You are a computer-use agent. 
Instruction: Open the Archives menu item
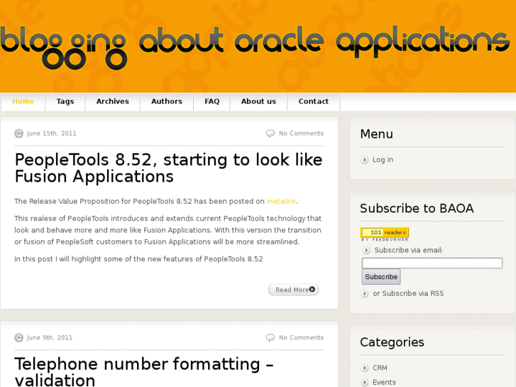point(113,102)
